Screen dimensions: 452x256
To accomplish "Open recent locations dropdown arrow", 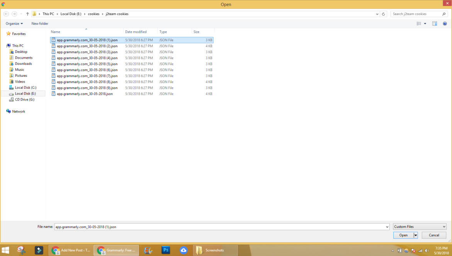I will click(21, 14).
